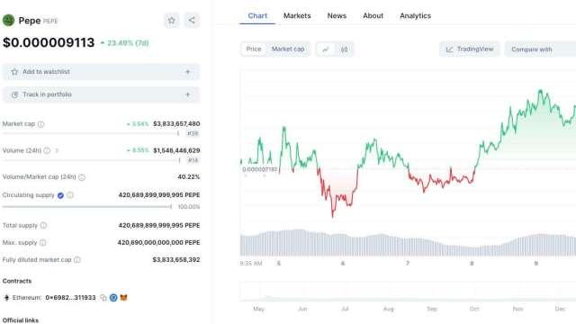The height and width of the screenshot is (324, 576).
Task: Click Max. supply info icon
Action: click(x=43, y=242)
